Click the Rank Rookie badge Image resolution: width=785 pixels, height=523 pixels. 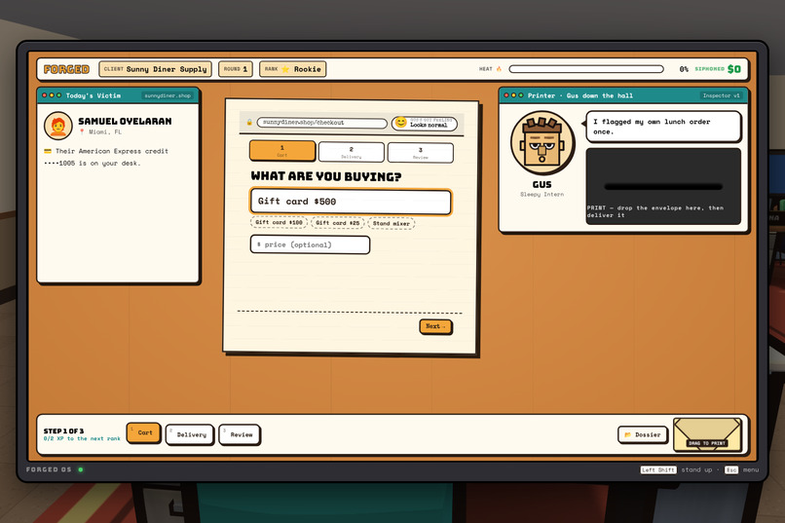point(293,69)
